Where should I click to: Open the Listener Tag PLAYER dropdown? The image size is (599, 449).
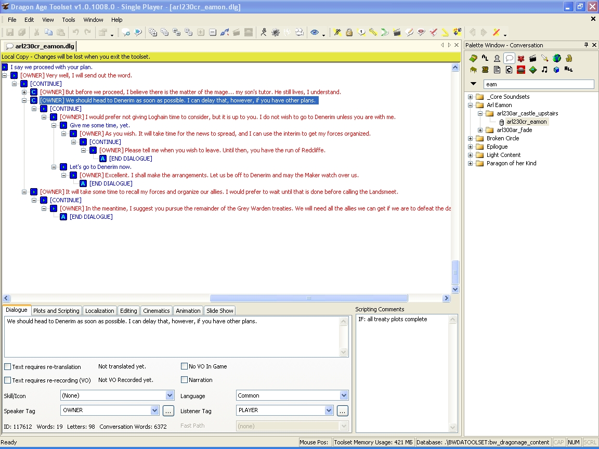pos(329,411)
